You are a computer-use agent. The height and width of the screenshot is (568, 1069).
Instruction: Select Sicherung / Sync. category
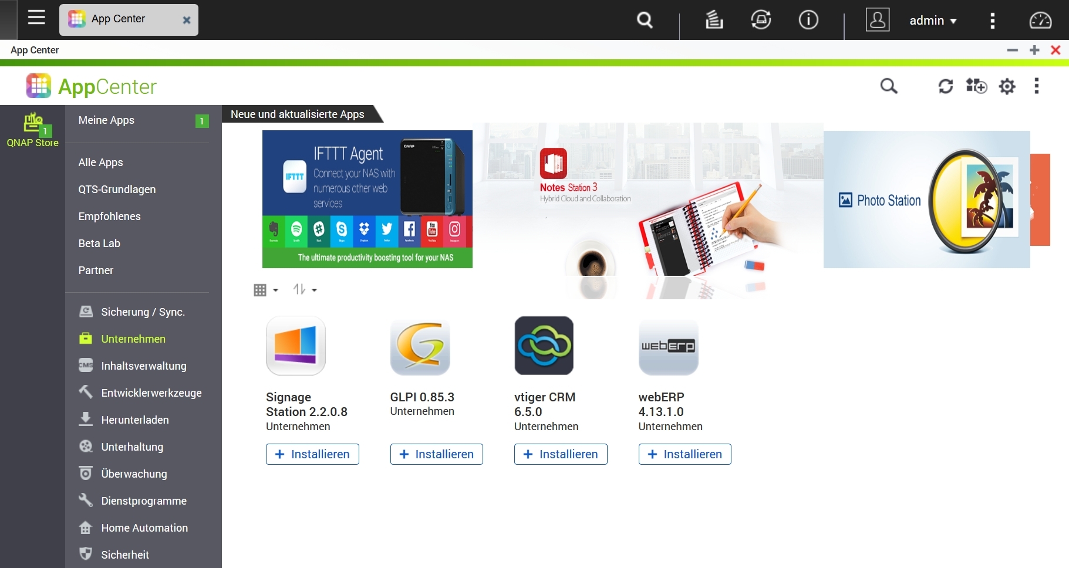[x=143, y=312]
